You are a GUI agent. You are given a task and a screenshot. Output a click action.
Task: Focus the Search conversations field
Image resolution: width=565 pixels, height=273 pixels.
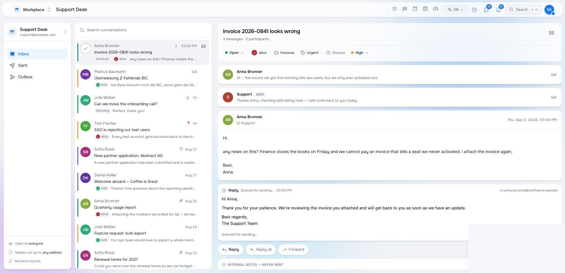(143, 30)
